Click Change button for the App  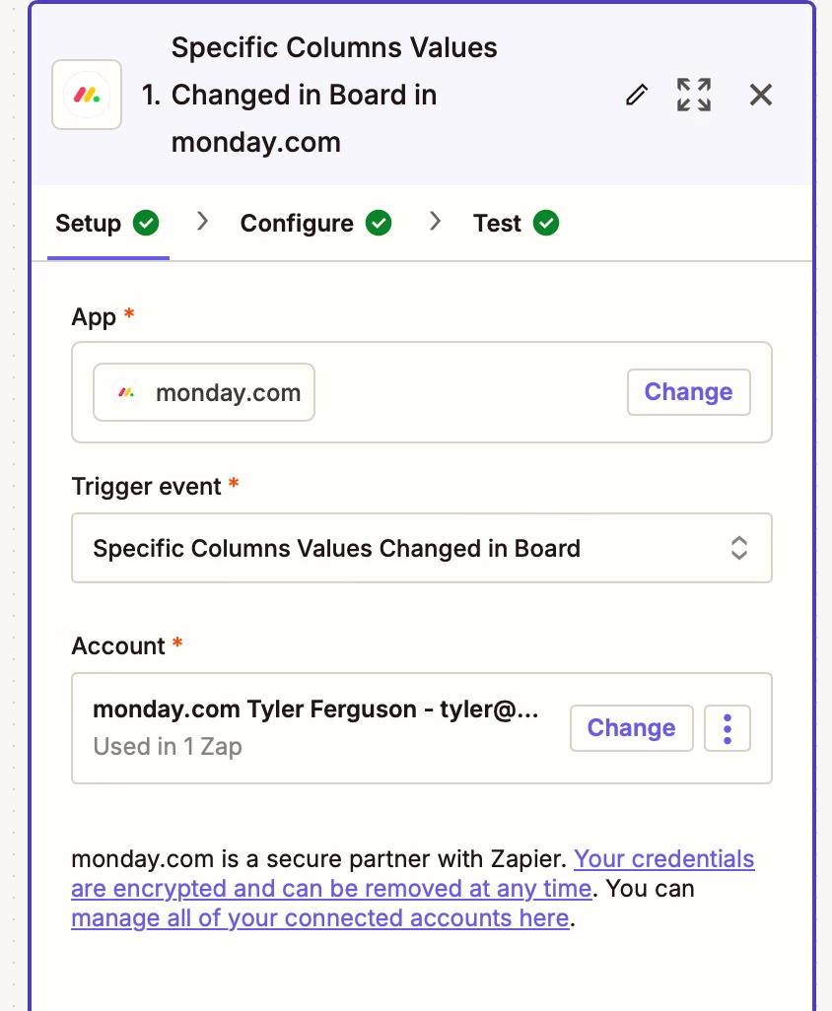click(x=689, y=392)
